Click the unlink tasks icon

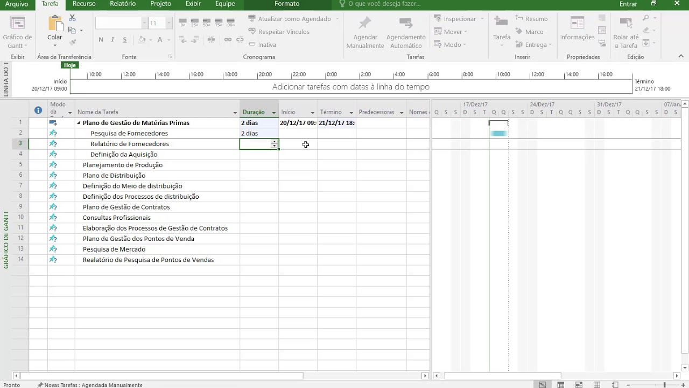[x=240, y=40]
